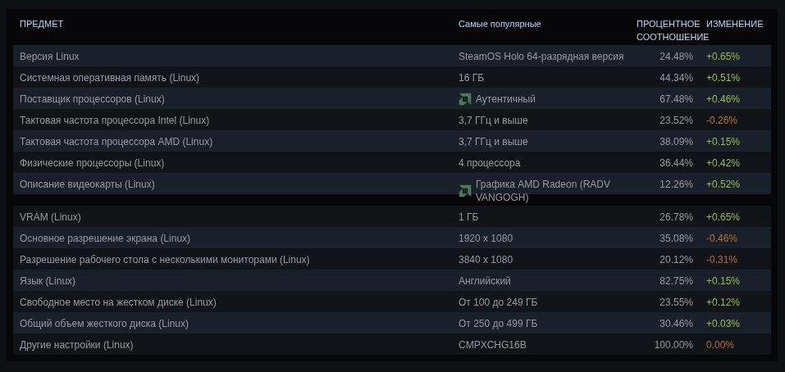The height and width of the screenshot is (372, 785).
Task: Open the Поставщик процессоров (Linux) row
Action: (x=92, y=99)
